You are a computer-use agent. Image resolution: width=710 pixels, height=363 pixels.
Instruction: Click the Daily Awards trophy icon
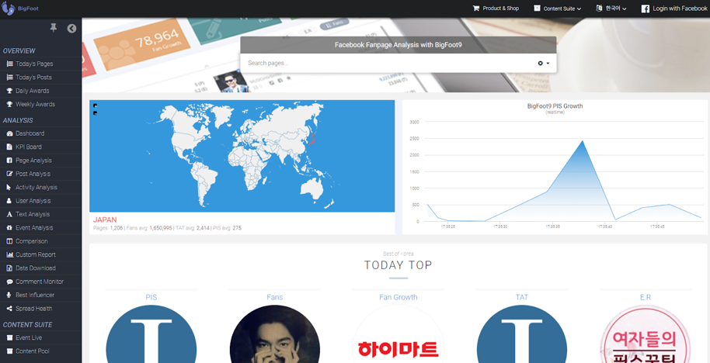pyautogui.click(x=9, y=91)
